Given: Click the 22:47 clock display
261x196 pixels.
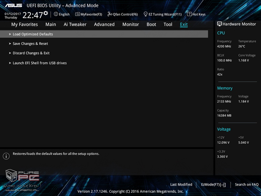Looking at the screenshot, I should [33, 15].
